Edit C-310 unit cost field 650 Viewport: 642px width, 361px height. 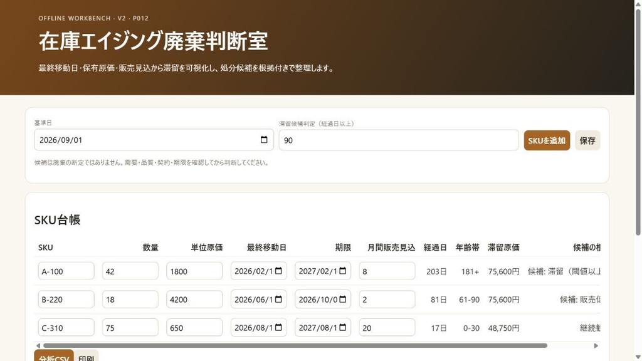[x=194, y=327]
